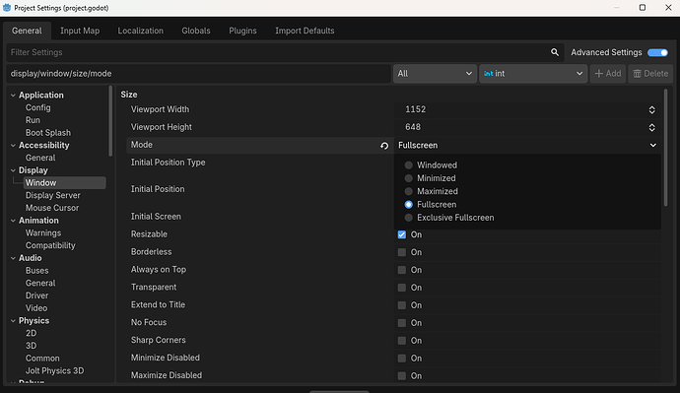680x393 pixels.
Task: Click the Viewport Height stepper arrows
Action: [x=651, y=127]
